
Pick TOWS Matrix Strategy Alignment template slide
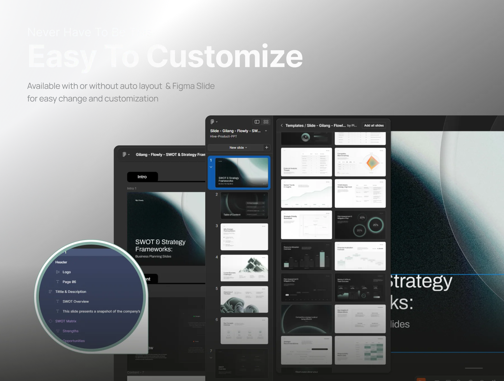[360, 193]
